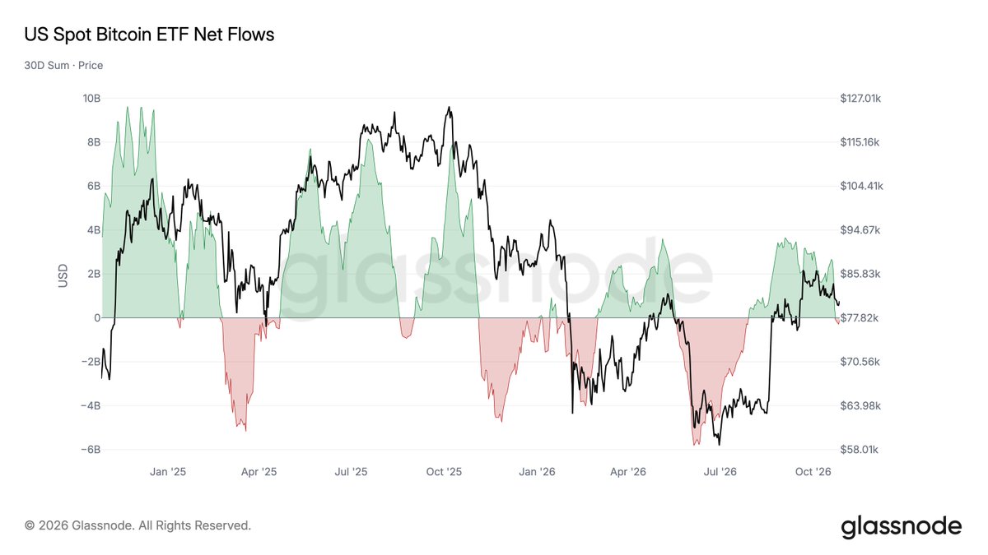The width and height of the screenshot is (988, 555).
Task: Select the Jul '26 x-axis label
Action: 720,472
